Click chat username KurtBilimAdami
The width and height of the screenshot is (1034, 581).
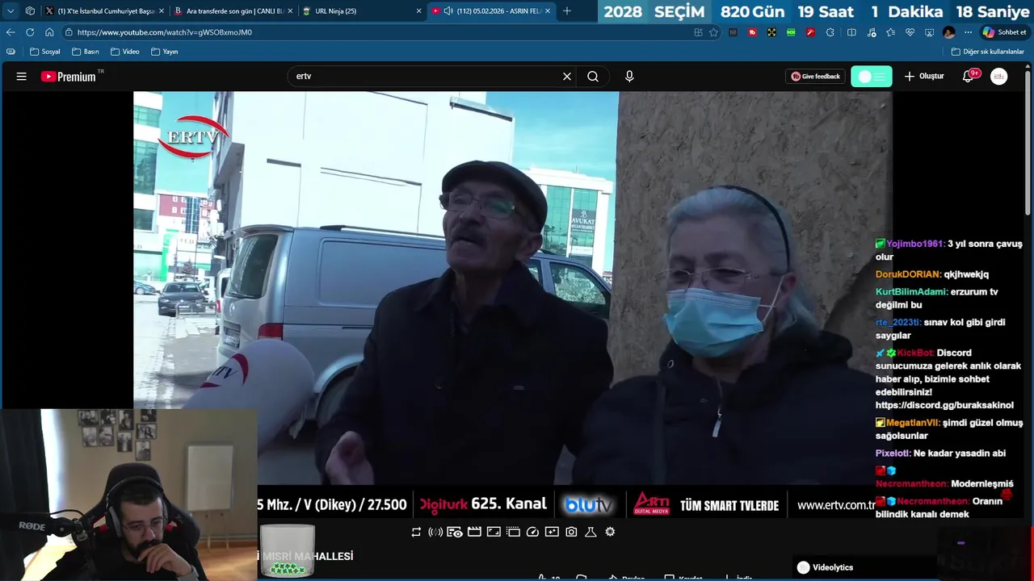(x=911, y=292)
